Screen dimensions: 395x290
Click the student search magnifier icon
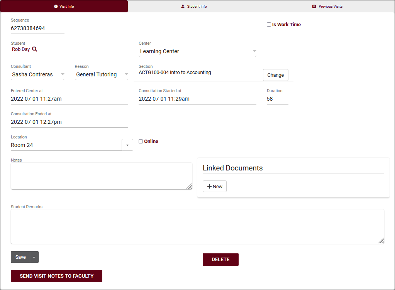click(34, 49)
